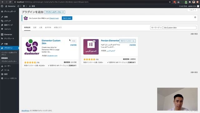
Task: Open the コメント comments menu
Action: click(x=6, y=29)
